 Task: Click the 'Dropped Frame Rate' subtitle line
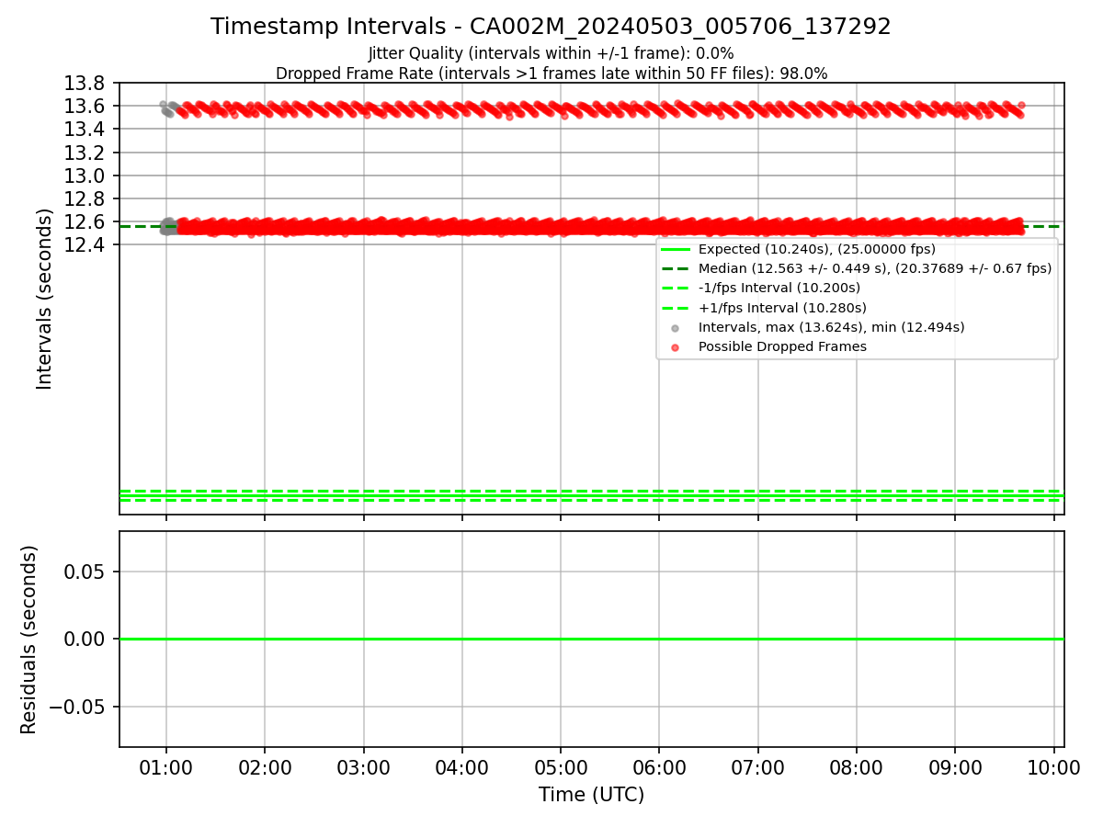point(551,74)
